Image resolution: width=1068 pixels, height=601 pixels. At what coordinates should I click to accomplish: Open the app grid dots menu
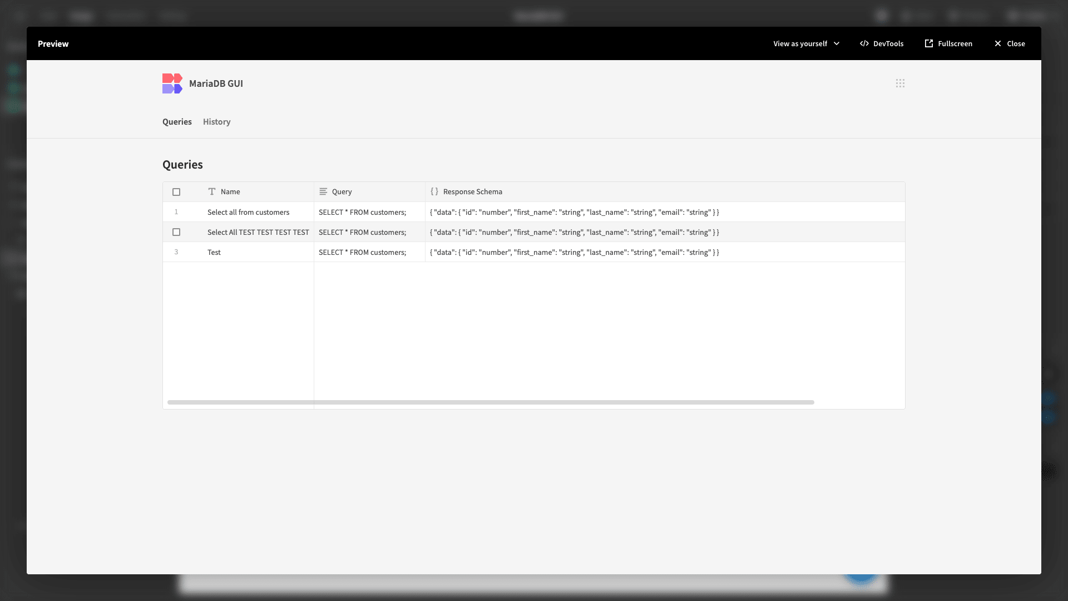(900, 83)
